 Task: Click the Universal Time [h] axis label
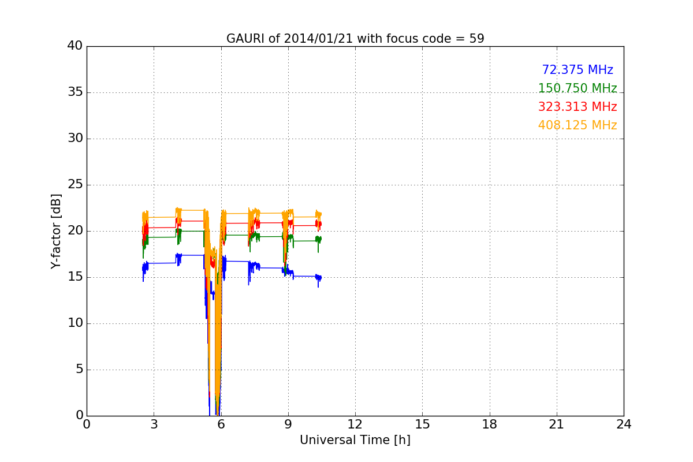tap(355, 440)
